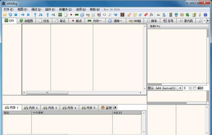Image resolution: width=212 pixels, height=135 pixels.
Task: Click the fx functions icon
Action: 151,14
